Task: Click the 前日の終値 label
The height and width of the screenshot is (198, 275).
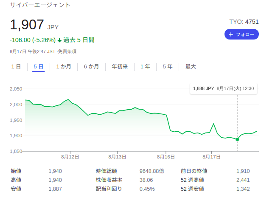Action: pos(194,171)
